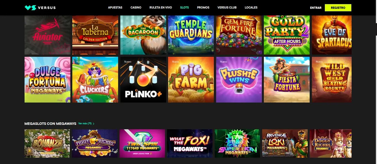Image resolution: width=377 pixels, height=164 pixels.
Task: Open the Aviator game tile
Action: [47, 35]
